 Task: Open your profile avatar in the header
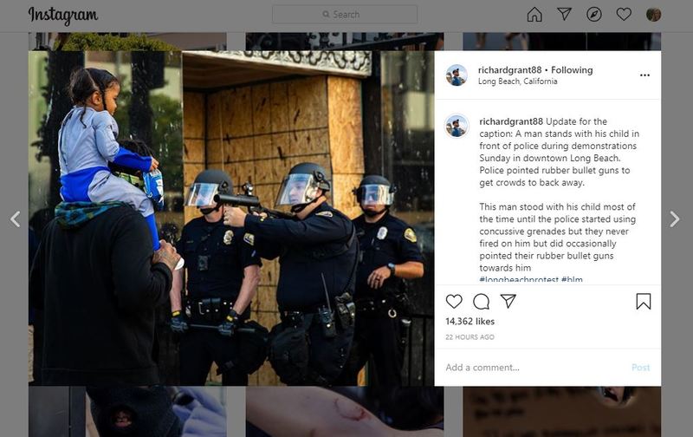coord(653,15)
